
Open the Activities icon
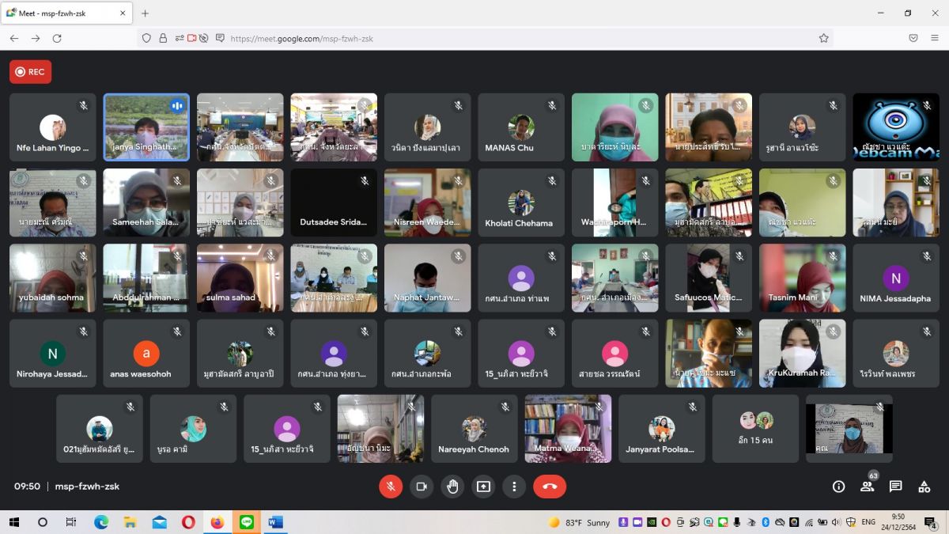pos(924,487)
